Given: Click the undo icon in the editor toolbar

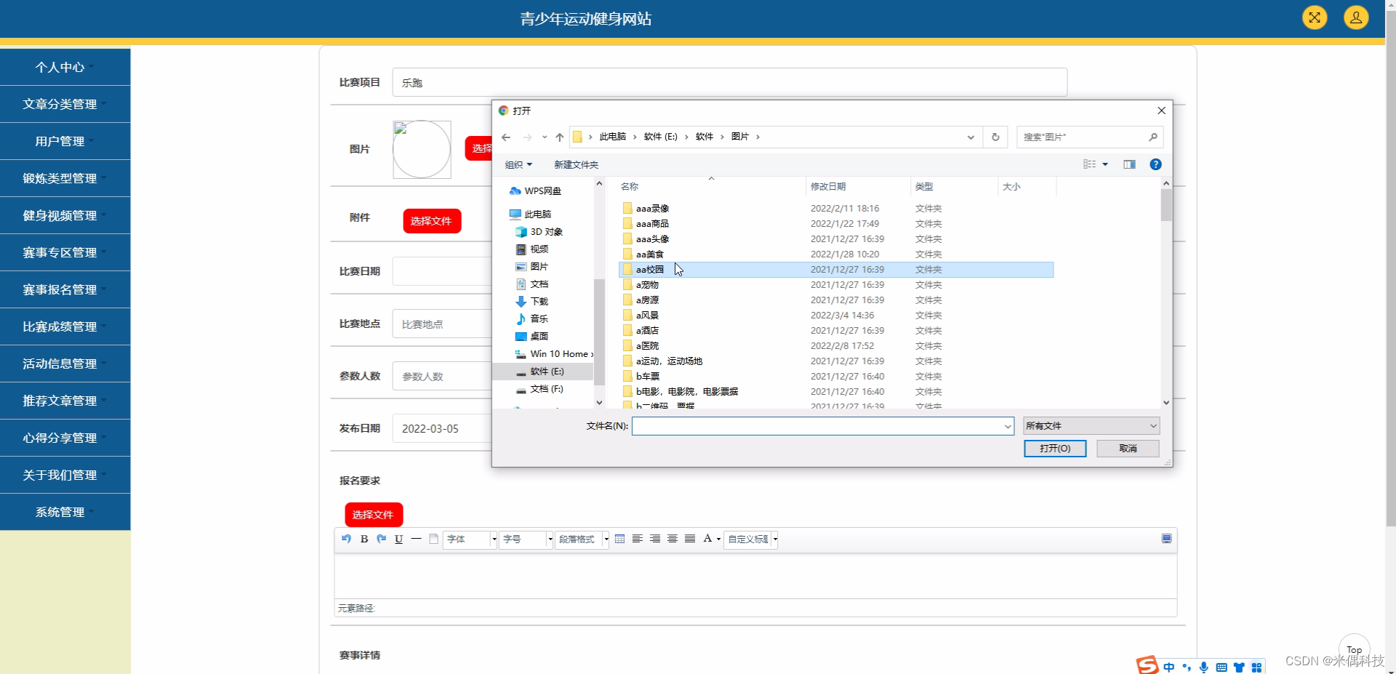Looking at the screenshot, I should point(346,539).
